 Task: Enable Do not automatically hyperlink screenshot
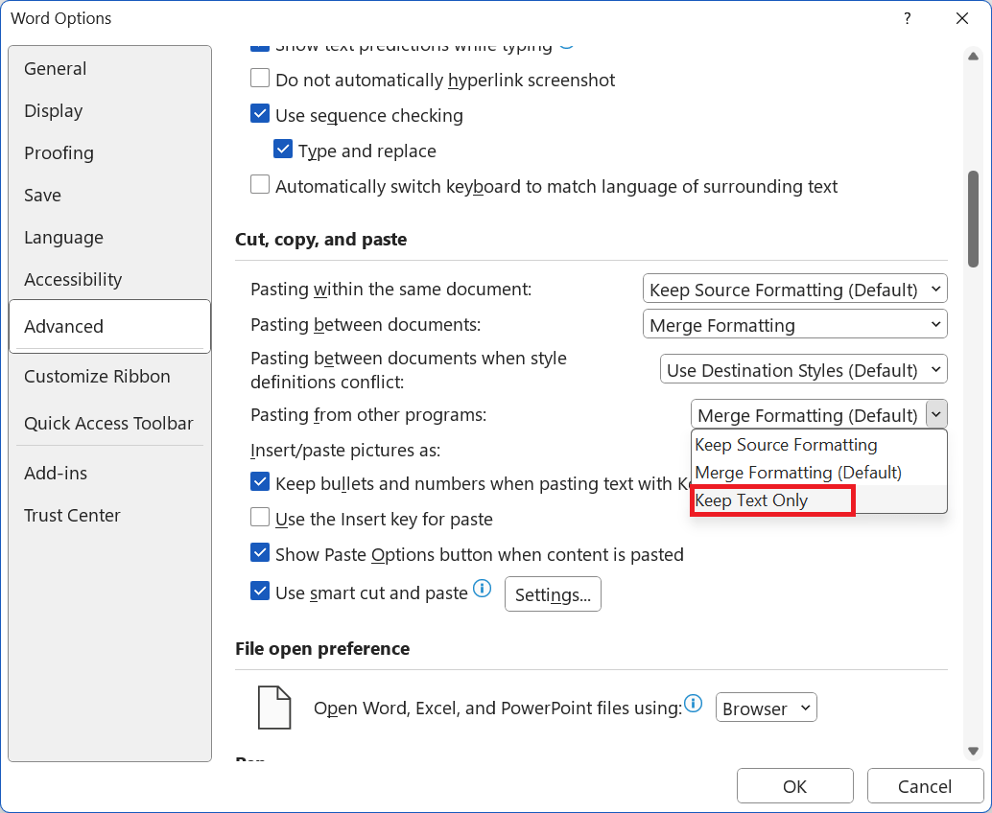[260, 79]
